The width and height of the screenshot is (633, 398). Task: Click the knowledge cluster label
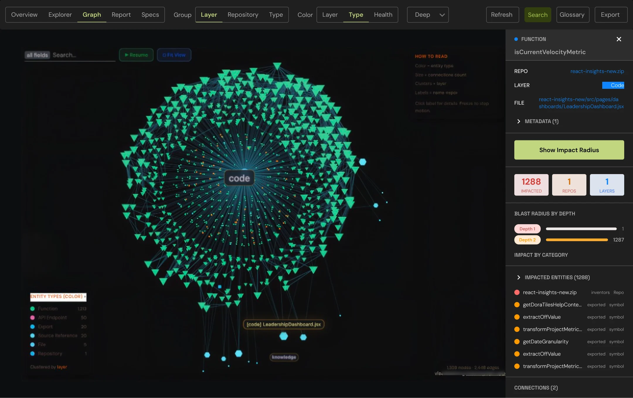pyautogui.click(x=284, y=357)
